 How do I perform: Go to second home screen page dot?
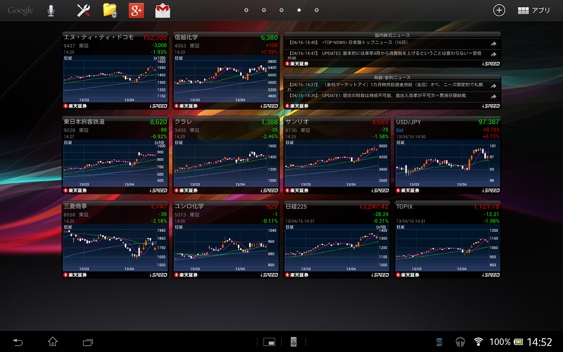[x=264, y=10]
